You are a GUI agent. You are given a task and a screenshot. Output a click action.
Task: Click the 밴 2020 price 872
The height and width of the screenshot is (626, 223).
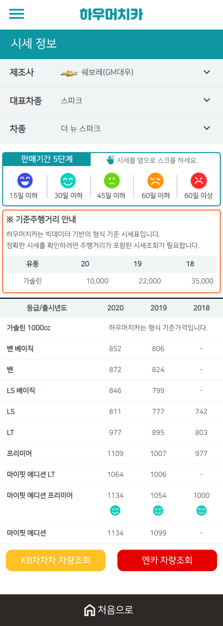click(x=115, y=370)
